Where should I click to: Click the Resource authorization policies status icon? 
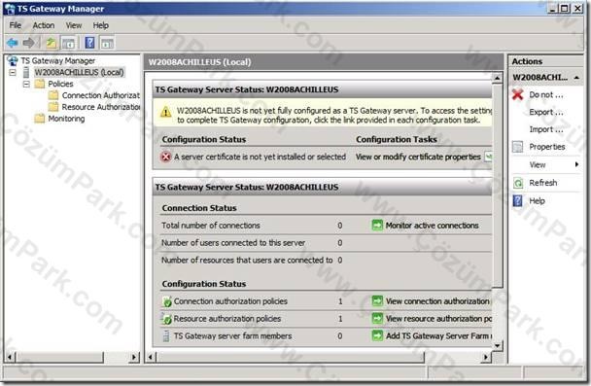pos(166,319)
